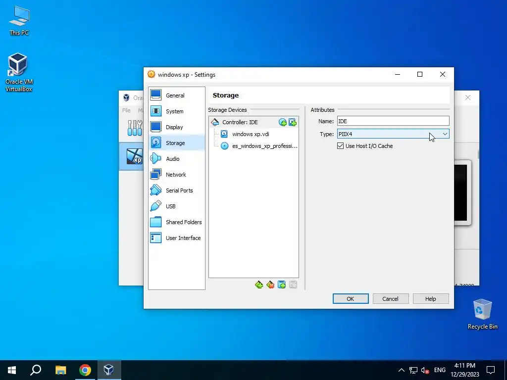Screen dimensions: 507x380
Task: Launch Chrome from taskbar
Action: (85, 370)
